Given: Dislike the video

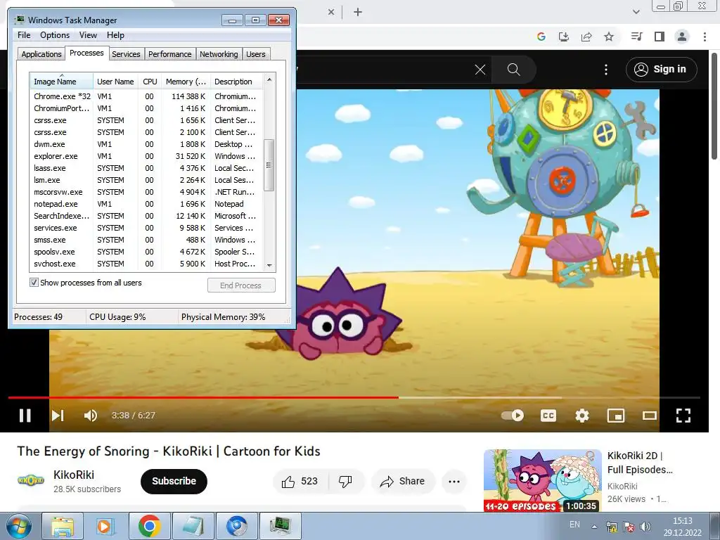Looking at the screenshot, I should (x=345, y=481).
